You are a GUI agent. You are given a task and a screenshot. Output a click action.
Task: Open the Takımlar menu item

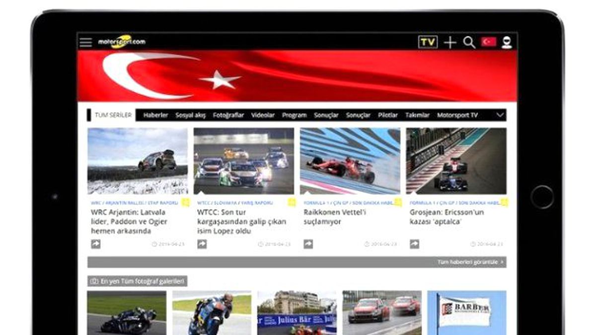point(417,115)
